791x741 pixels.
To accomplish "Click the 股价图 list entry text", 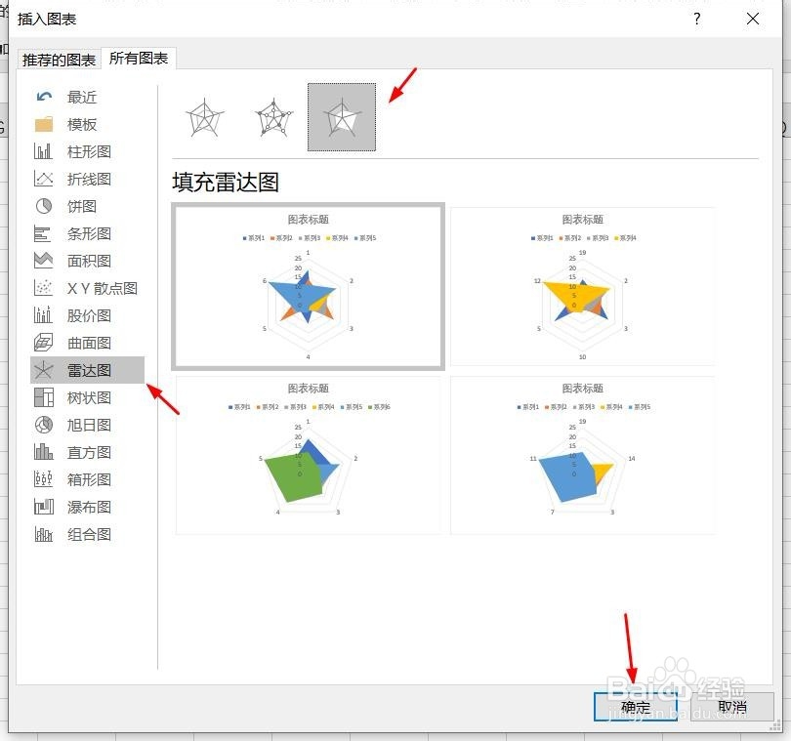I will click(89, 315).
